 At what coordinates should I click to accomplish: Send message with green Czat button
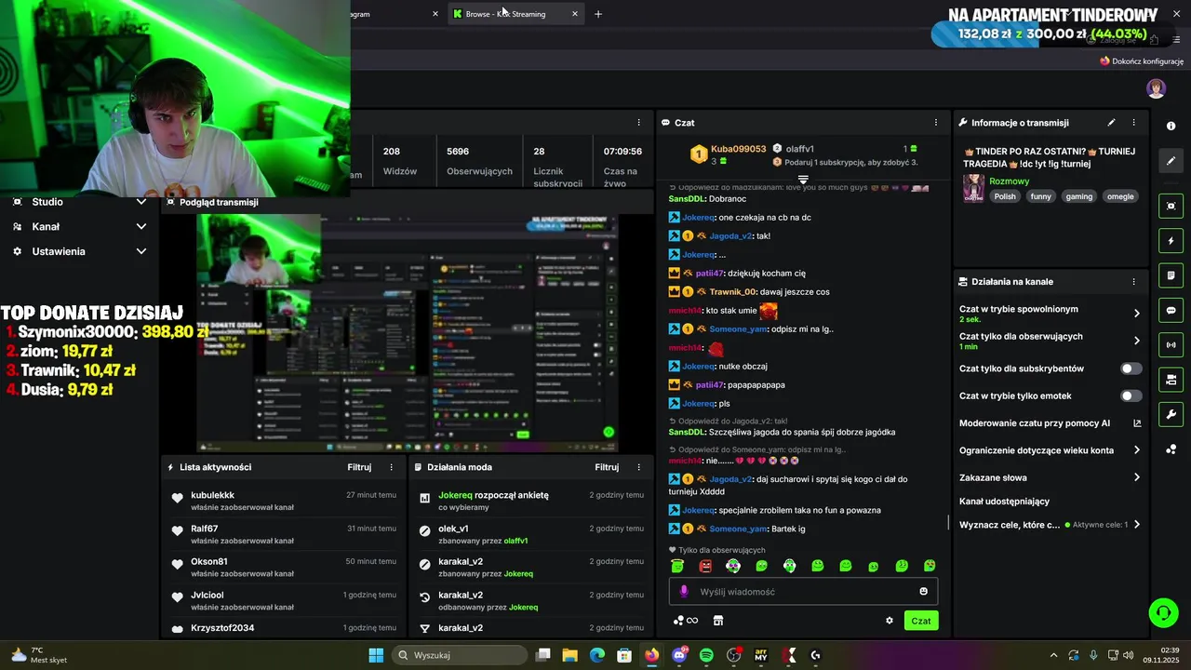coord(921,621)
